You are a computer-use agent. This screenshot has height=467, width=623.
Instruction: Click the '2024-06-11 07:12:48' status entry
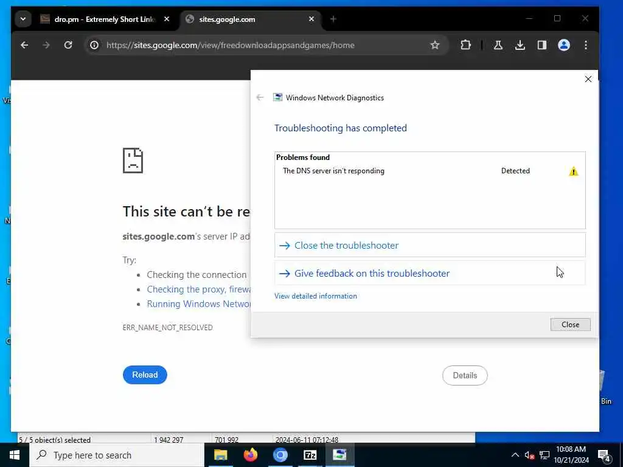[x=307, y=440]
